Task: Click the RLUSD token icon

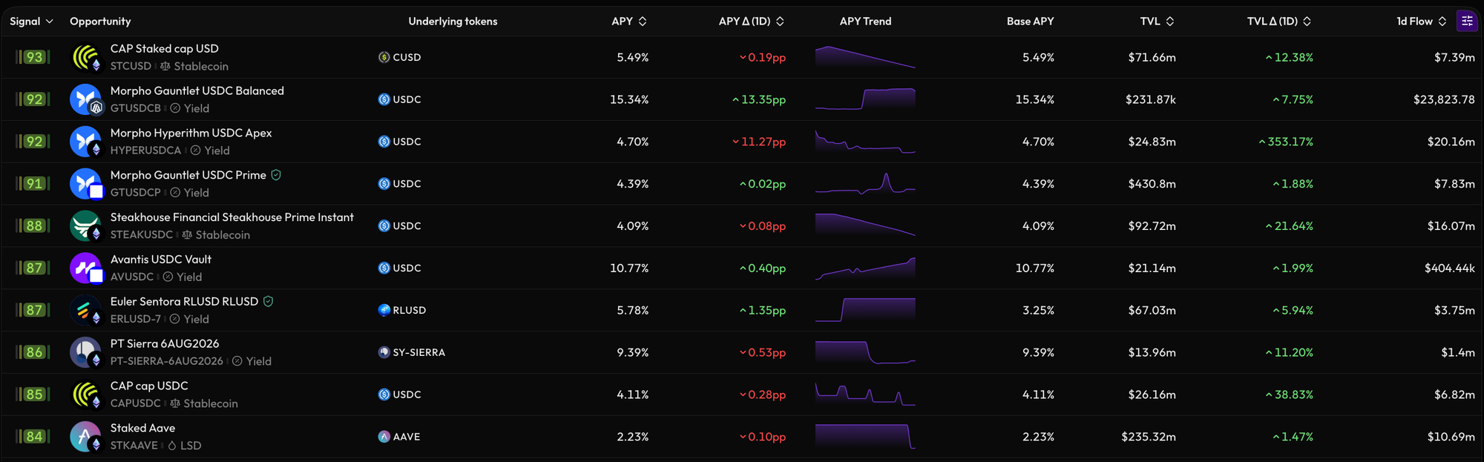Action: (384, 310)
